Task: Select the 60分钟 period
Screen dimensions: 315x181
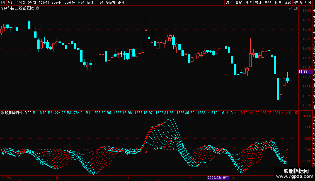Action: point(70,3)
